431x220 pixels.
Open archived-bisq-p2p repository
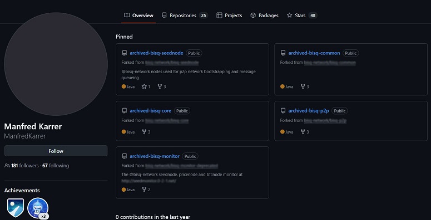point(309,111)
